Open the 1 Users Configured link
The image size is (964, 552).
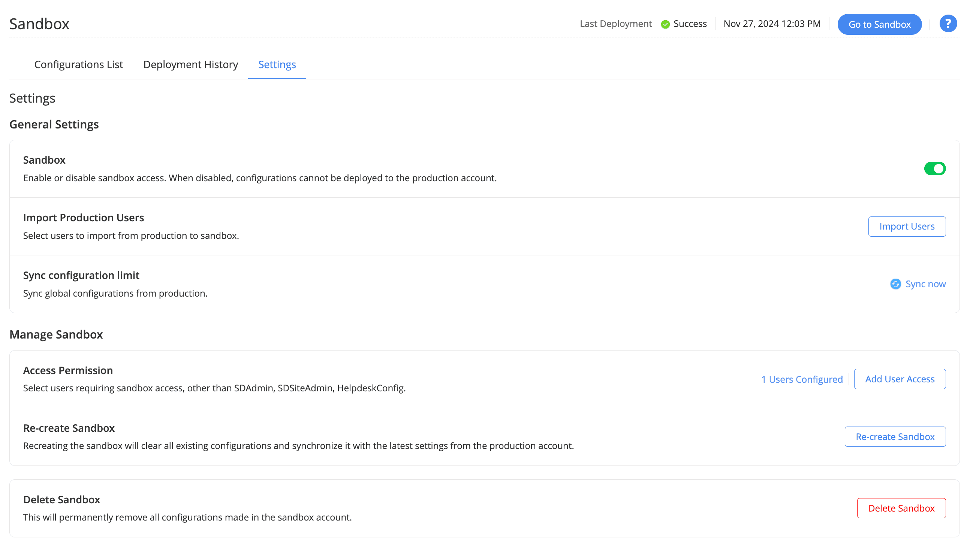(802, 379)
